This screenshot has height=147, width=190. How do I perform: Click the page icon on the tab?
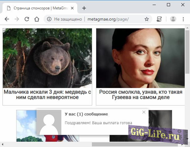[x=9, y=8]
